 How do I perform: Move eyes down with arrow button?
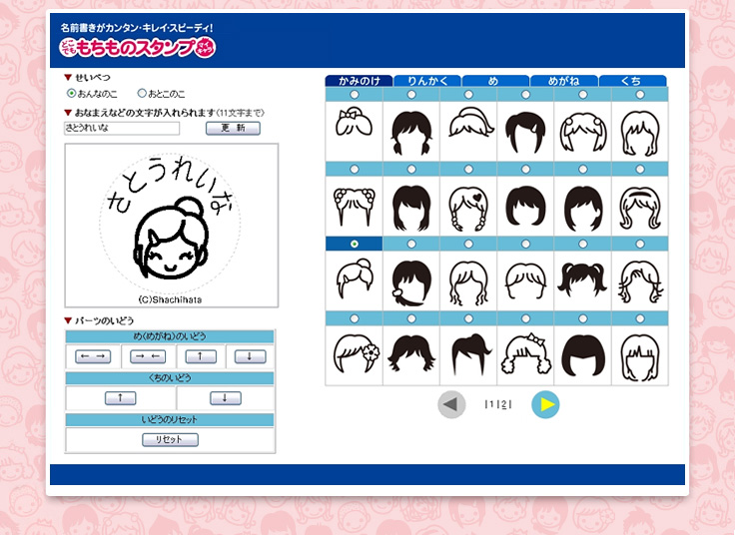(x=250, y=356)
